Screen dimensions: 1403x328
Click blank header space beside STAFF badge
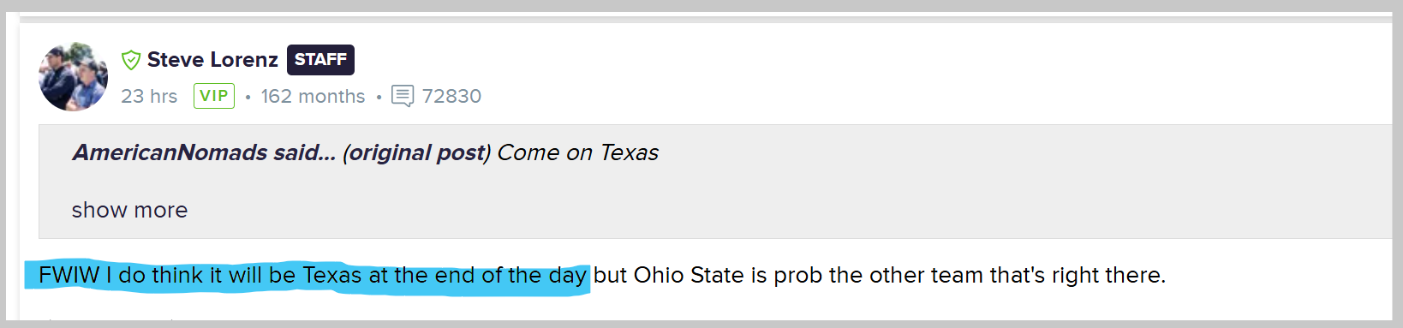click(x=857, y=60)
